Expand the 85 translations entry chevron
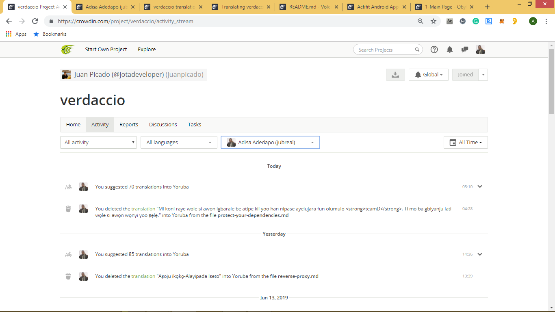 pos(480,254)
